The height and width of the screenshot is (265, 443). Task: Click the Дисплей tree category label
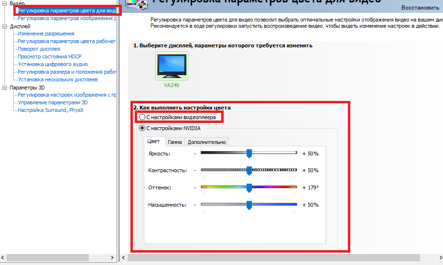coord(20,26)
